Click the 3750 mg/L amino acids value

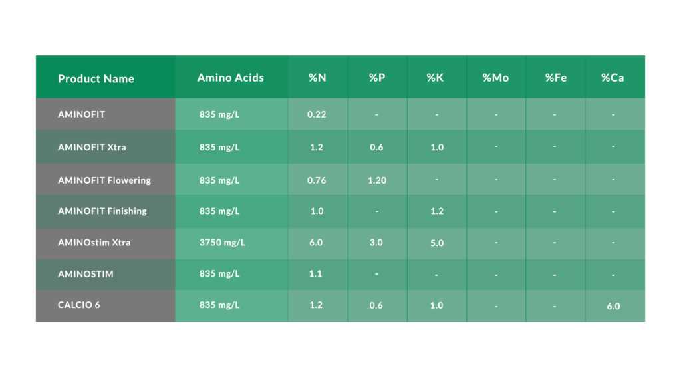(x=222, y=242)
